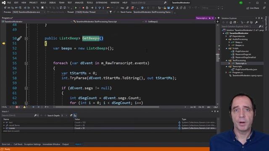The image size is (269, 151).
Task: Select PulpFictionFBombs.json file
Action: 246,70
